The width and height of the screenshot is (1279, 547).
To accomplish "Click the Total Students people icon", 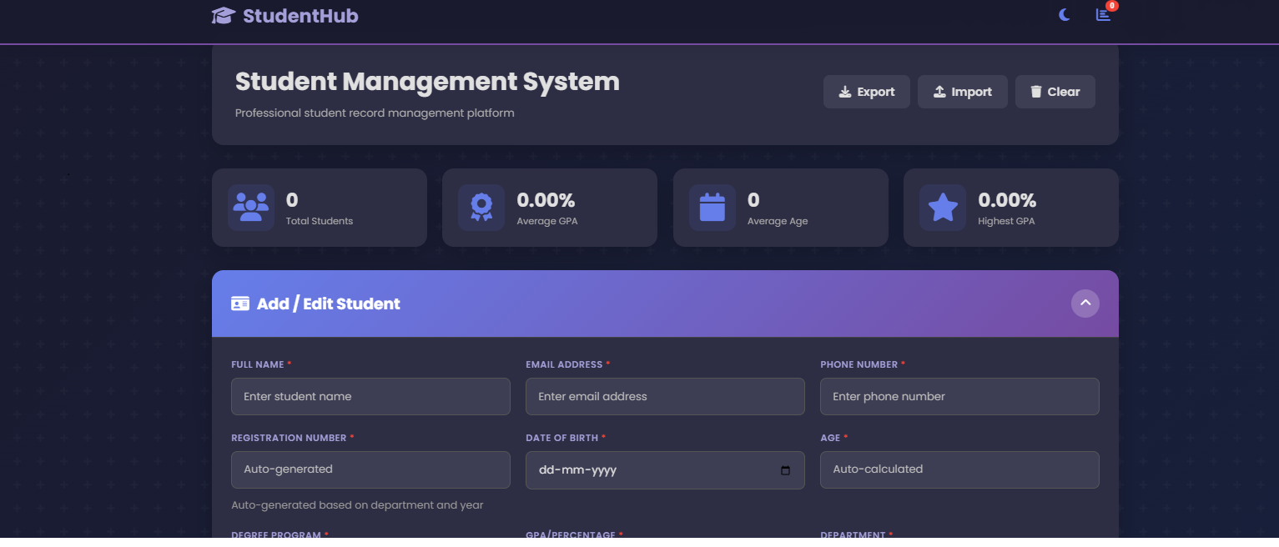I will (251, 208).
